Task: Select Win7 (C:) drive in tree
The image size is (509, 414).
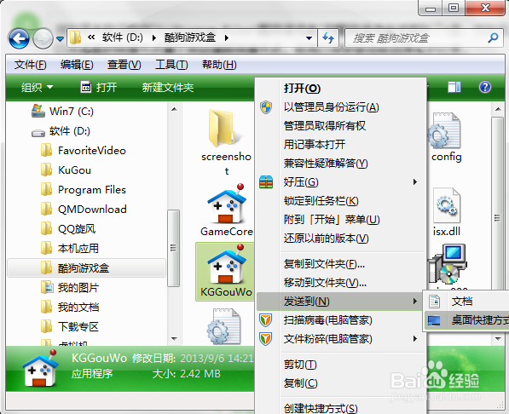Action: pyautogui.click(x=62, y=112)
